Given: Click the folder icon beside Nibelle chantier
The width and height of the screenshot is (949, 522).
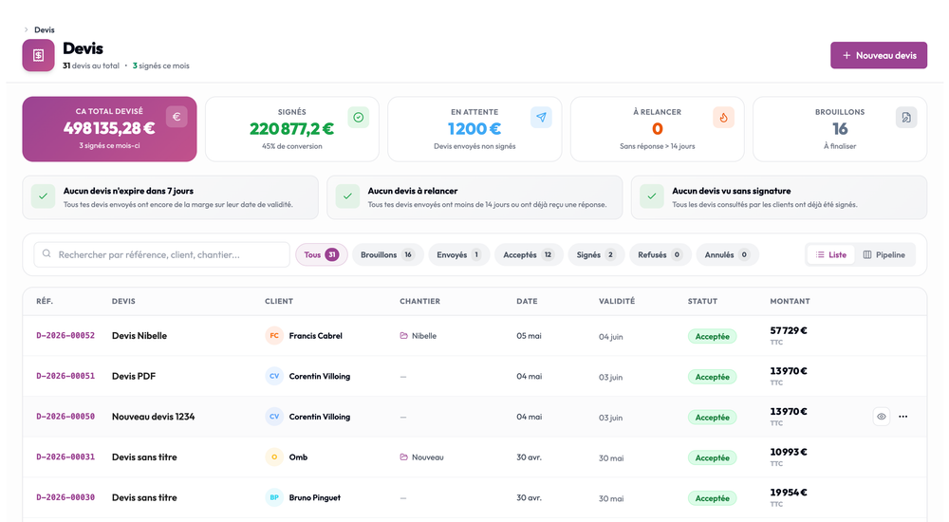Looking at the screenshot, I should 403,335.
